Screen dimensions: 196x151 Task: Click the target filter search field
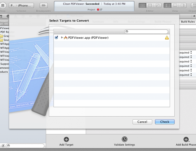click(146, 32)
